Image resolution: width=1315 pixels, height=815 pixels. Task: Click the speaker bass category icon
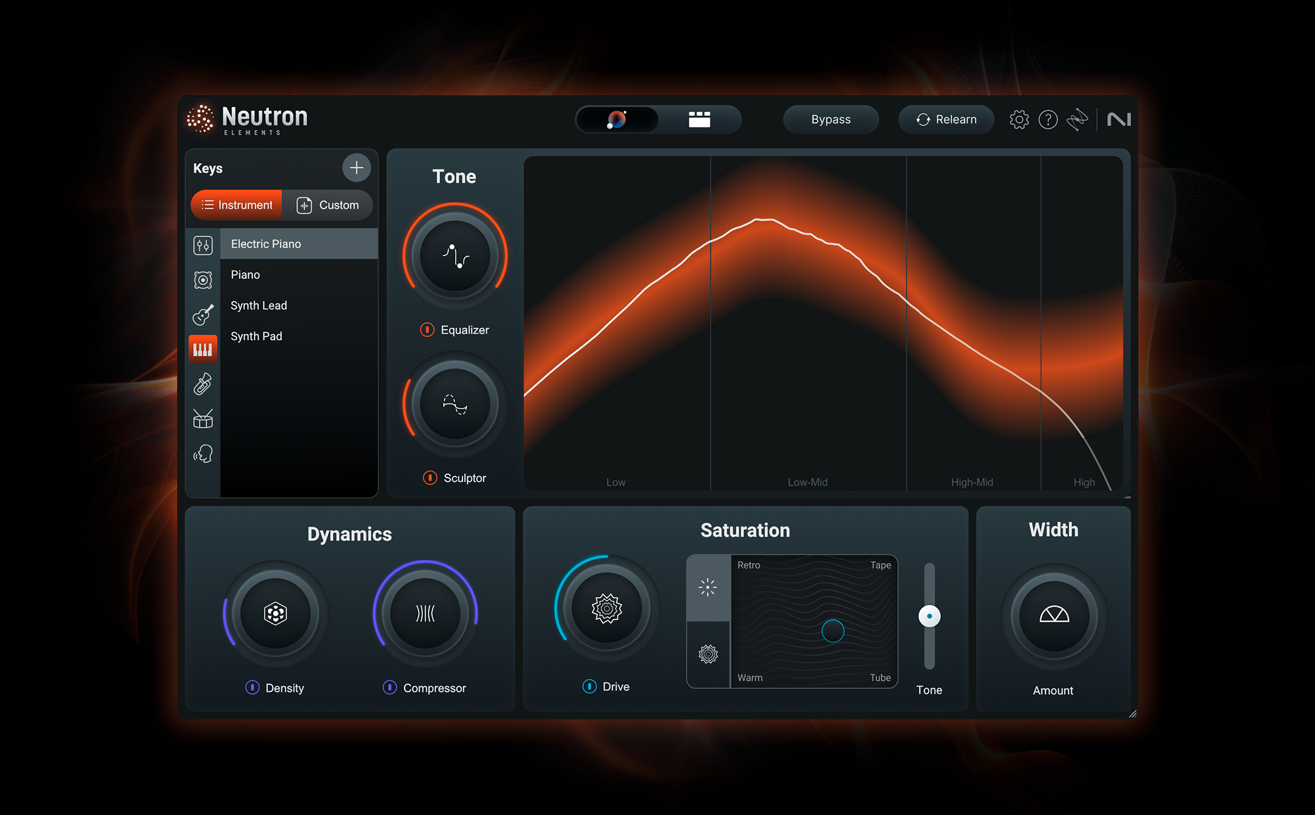coord(203,280)
